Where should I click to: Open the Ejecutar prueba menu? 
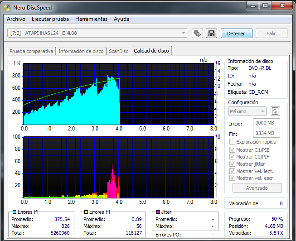point(50,19)
